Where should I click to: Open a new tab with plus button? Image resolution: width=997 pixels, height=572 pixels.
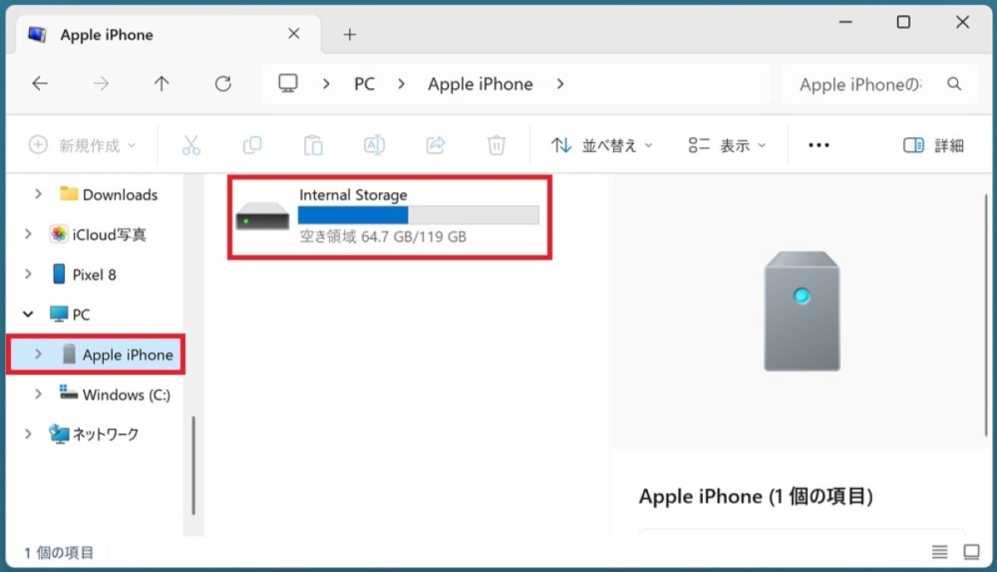(350, 35)
